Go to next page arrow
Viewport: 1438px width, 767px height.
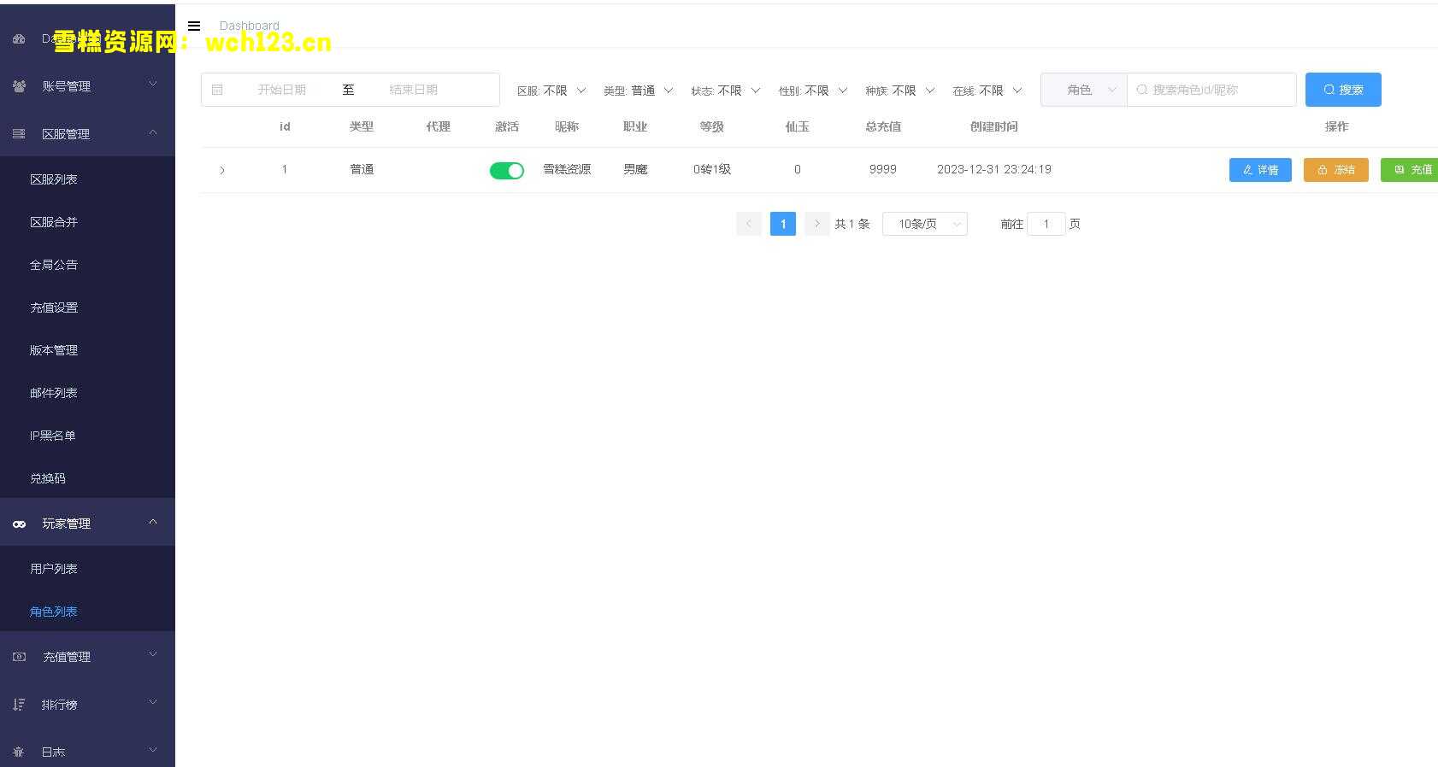tap(817, 224)
